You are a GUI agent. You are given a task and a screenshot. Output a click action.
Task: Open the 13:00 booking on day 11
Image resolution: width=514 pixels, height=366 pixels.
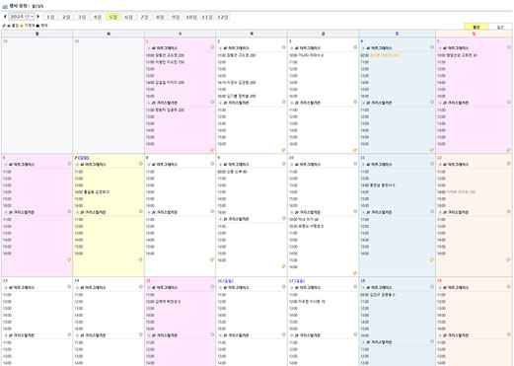point(378,185)
